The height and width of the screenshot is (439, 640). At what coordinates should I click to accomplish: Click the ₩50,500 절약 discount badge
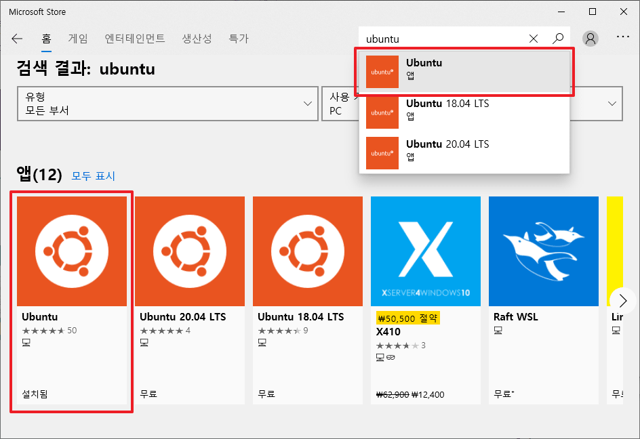tap(407, 318)
